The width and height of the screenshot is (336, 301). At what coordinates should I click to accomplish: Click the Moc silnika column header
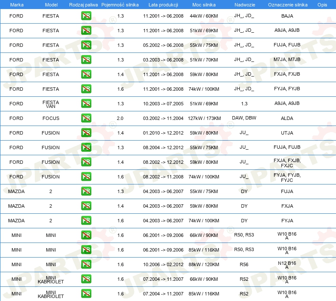[x=204, y=5]
